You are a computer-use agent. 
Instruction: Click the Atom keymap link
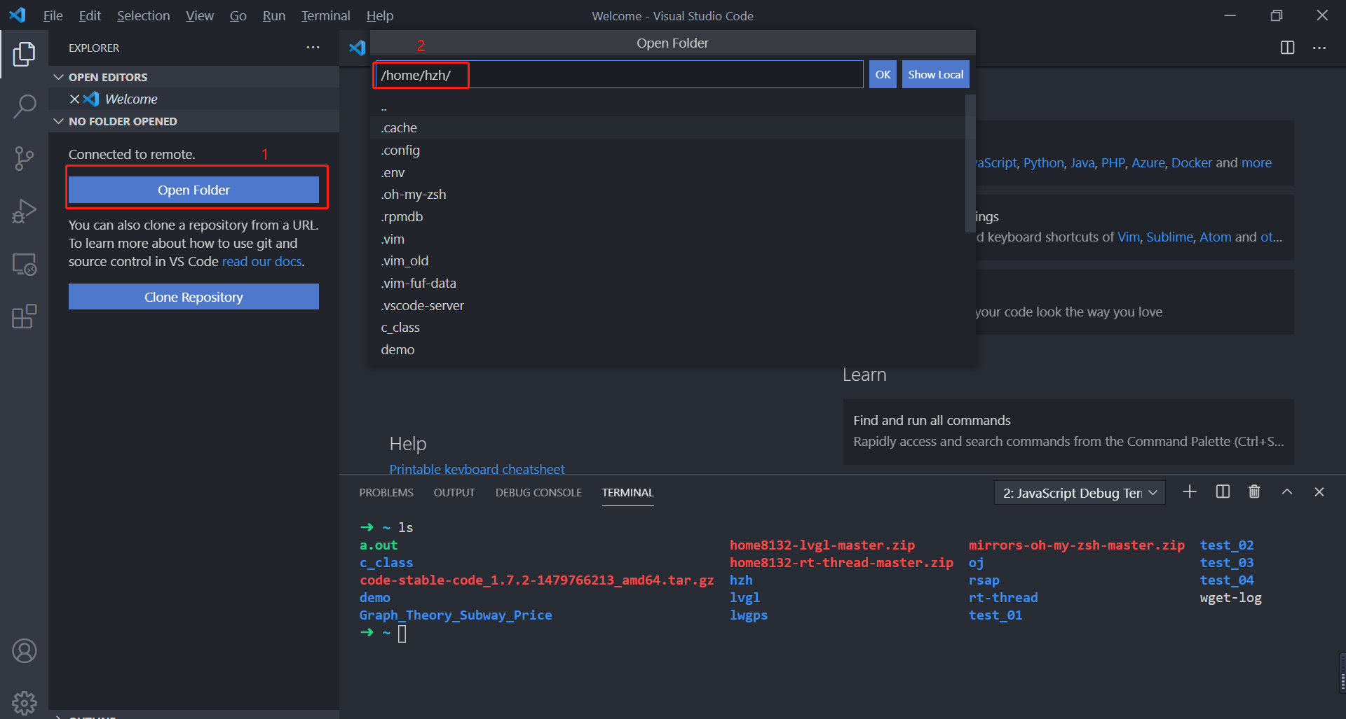coord(1215,237)
